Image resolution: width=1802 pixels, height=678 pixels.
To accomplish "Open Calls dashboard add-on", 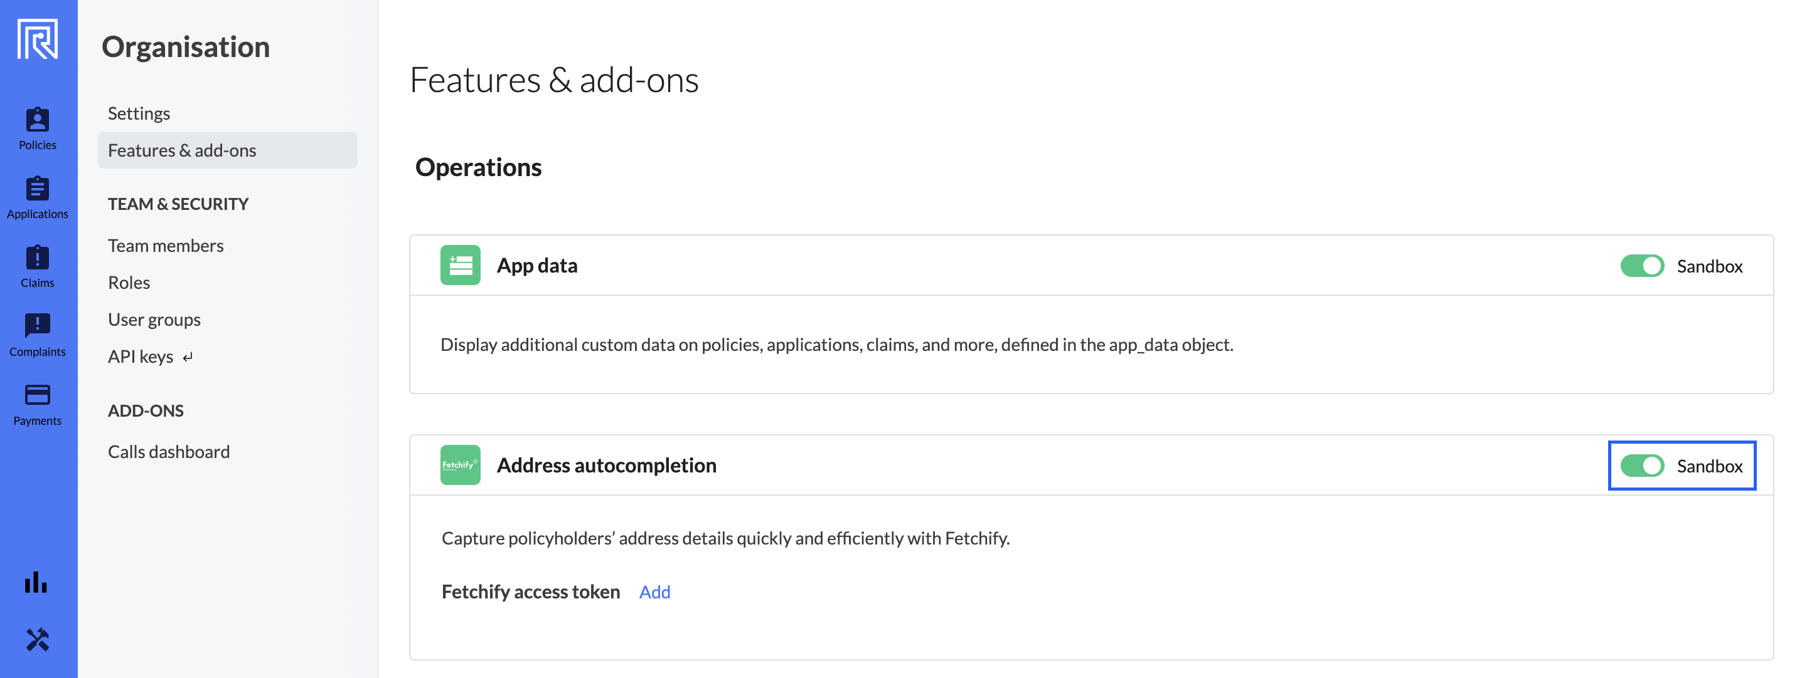I will pyautogui.click(x=169, y=452).
